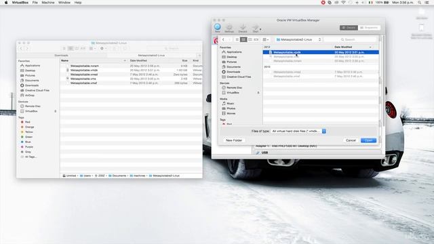Select cover flow view in the open-file dialog
The height and width of the screenshot is (244, 434).
coord(256,39)
